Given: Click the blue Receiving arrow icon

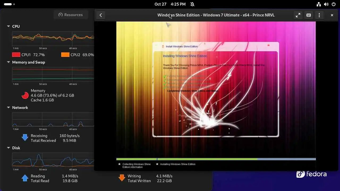Looking at the screenshot, I should (25, 137).
